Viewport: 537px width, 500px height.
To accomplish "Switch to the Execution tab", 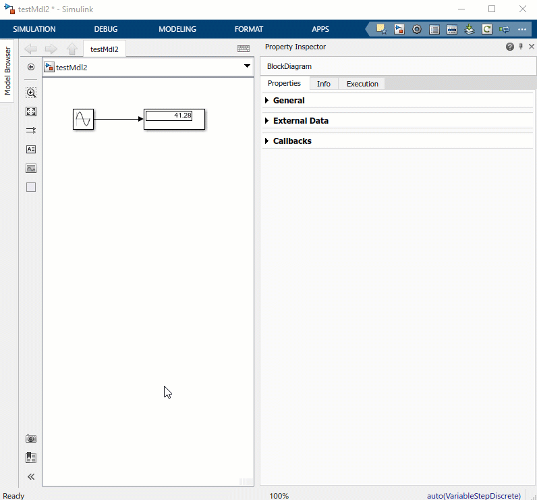I will [362, 84].
